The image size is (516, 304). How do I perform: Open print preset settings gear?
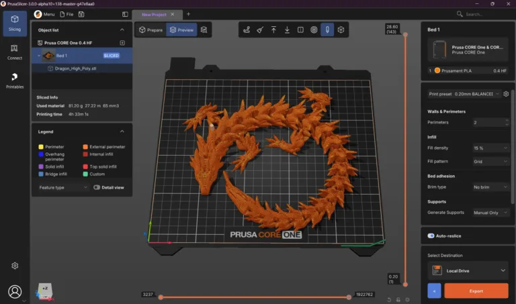pyautogui.click(x=506, y=94)
